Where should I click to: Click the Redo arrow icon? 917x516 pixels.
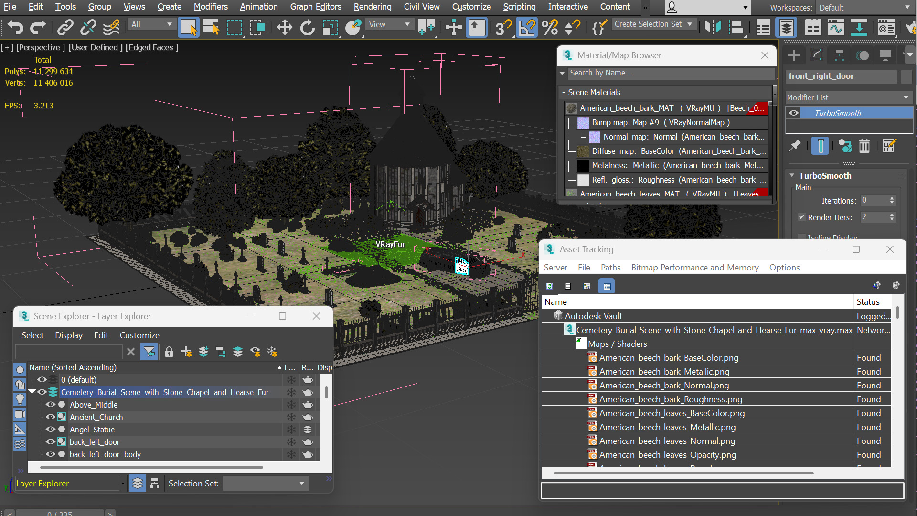pos(38,27)
